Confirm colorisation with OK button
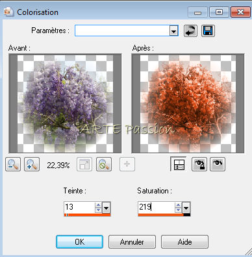252x257 pixels. click(79, 242)
